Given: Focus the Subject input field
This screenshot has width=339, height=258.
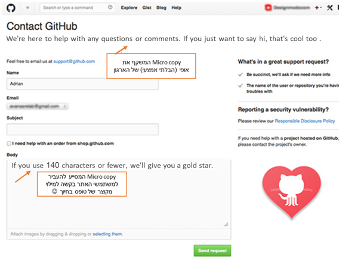Looking at the screenshot, I should [x=82, y=129].
